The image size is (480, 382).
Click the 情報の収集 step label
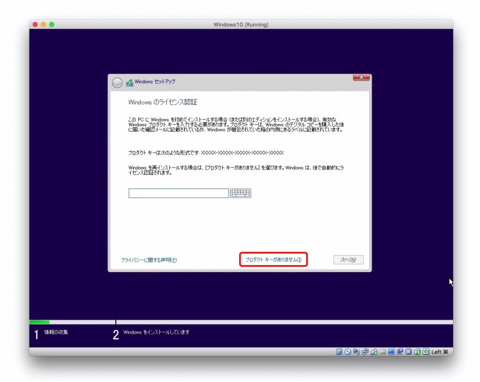pyautogui.click(x=56, y=332)
